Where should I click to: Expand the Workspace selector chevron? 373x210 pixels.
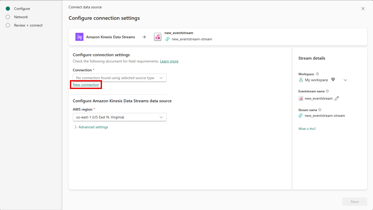pos(345,80)
